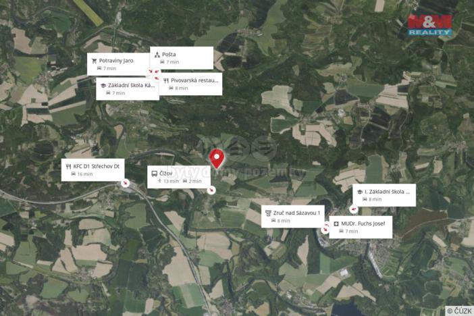Image resolution: width=474 pixels, height=316 pixels.
Task: Click the Pošta post office icon
Action: pos(157,55)
